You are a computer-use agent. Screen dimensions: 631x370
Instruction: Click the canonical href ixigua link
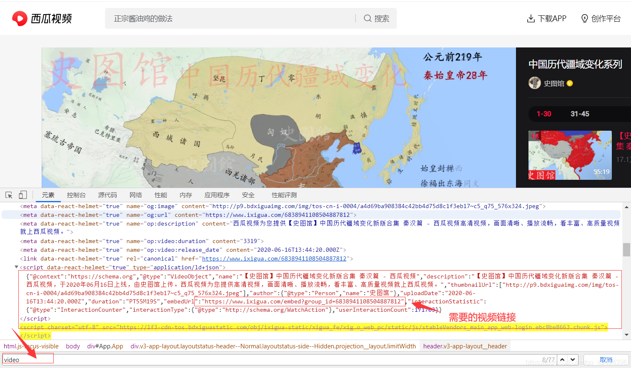click(x=274, y=258)
